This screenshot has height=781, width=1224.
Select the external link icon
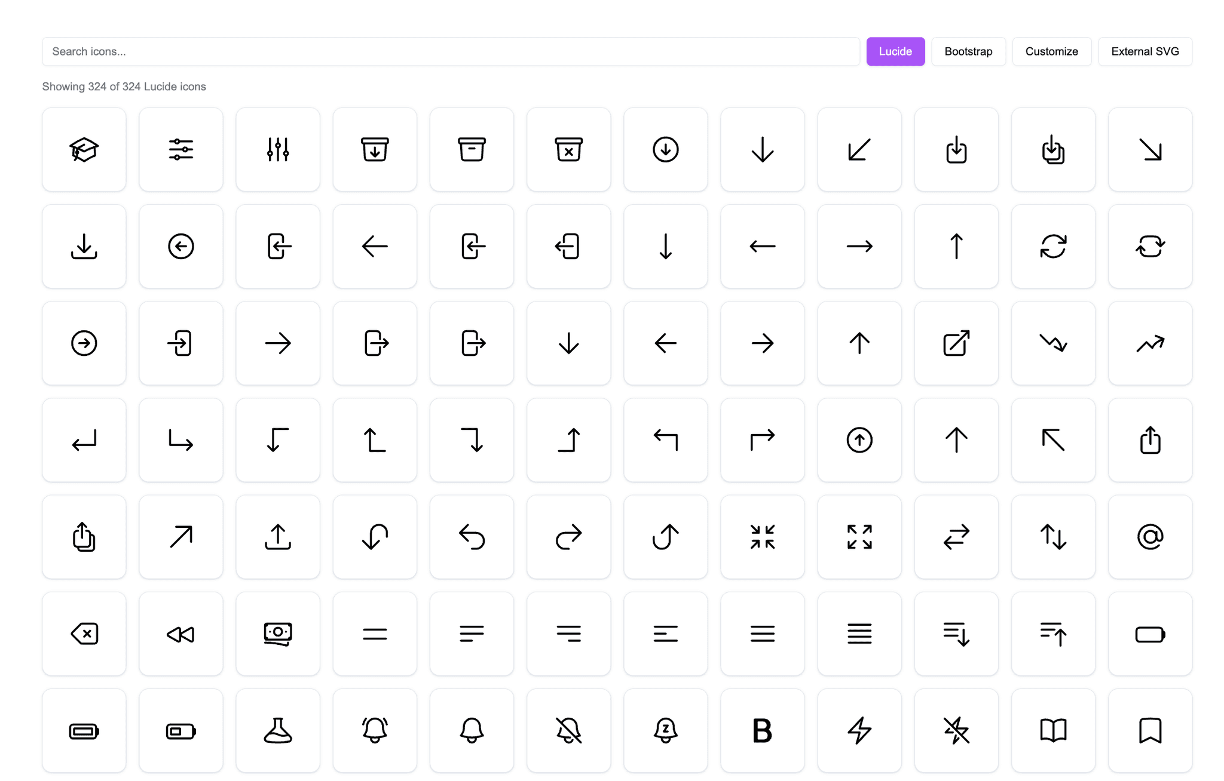[956, 343]
